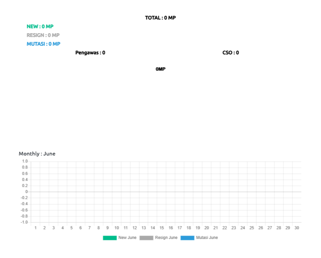The image size is (321, 258).
Task: Click the 'Pengawas : 0' label
Action: [x=90, y=53]
